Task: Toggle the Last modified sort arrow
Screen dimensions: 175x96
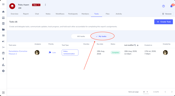Action: (138, 45)
